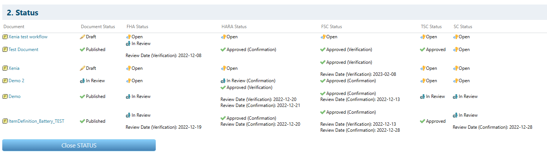
Task: Click the SC In Review icon for ItemDefinition_Battery_TEST
Action: point(455,115)
